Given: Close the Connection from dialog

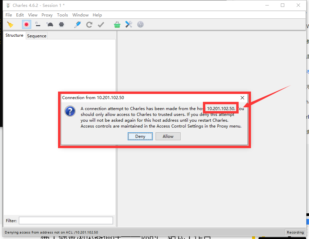Looking at the screenshot, I should tap(242, 98).
